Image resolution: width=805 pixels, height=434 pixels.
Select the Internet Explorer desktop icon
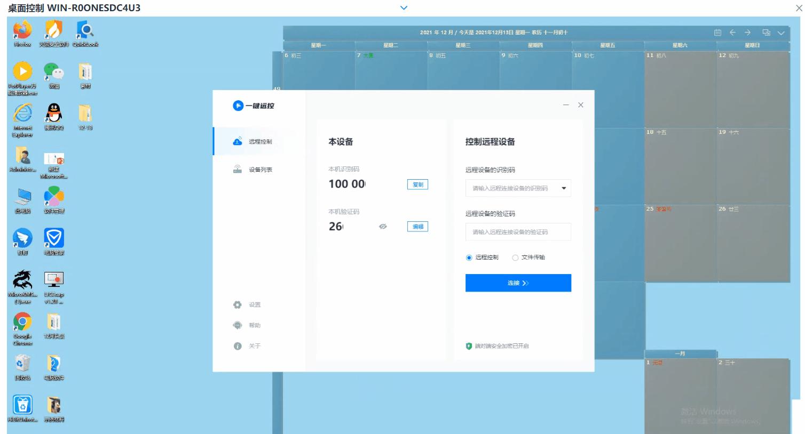[22, 120]
